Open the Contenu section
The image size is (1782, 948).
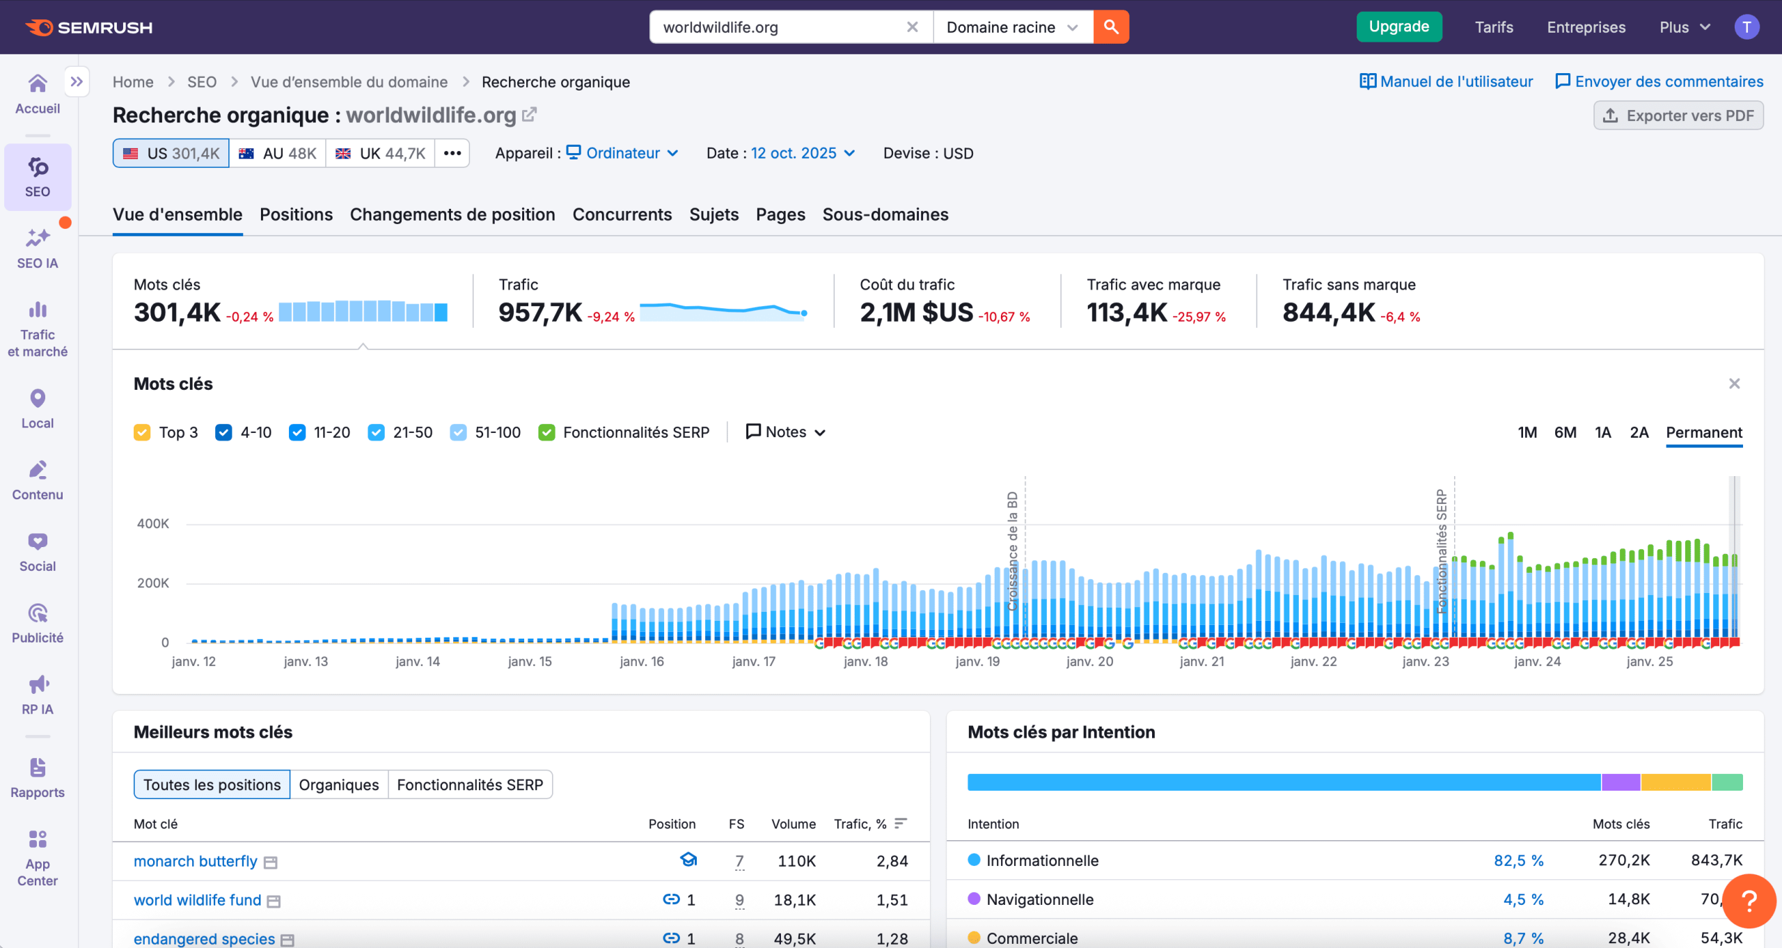pyautogui.click(x=37, y=479)
